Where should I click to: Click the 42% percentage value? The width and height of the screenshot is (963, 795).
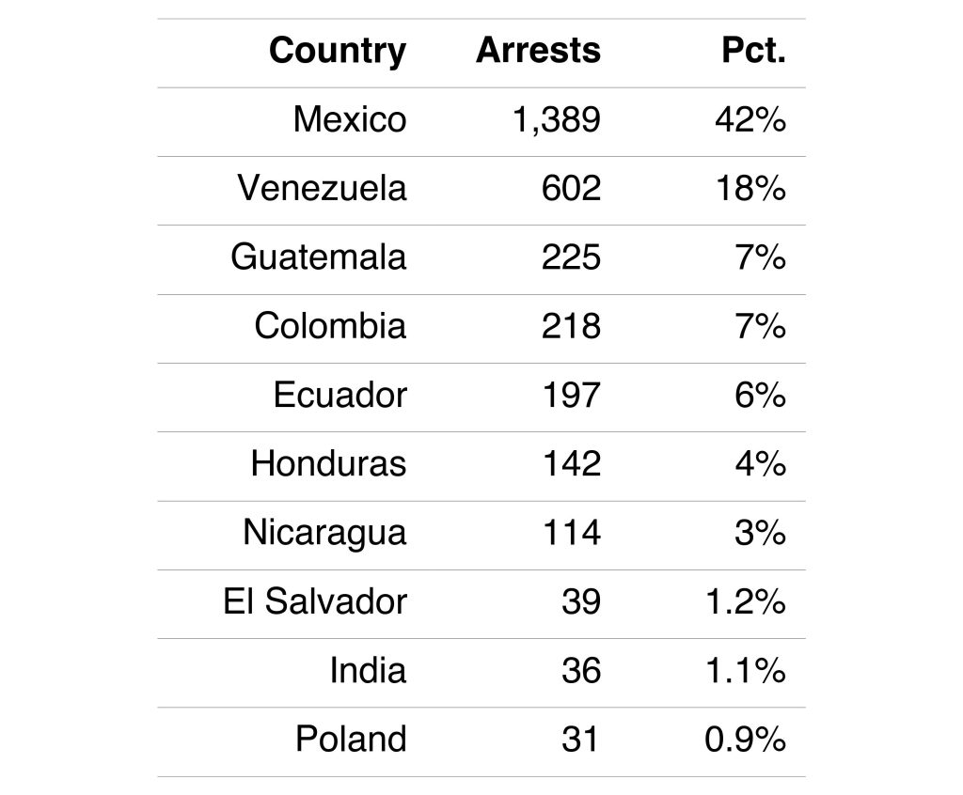coord(754,120)
